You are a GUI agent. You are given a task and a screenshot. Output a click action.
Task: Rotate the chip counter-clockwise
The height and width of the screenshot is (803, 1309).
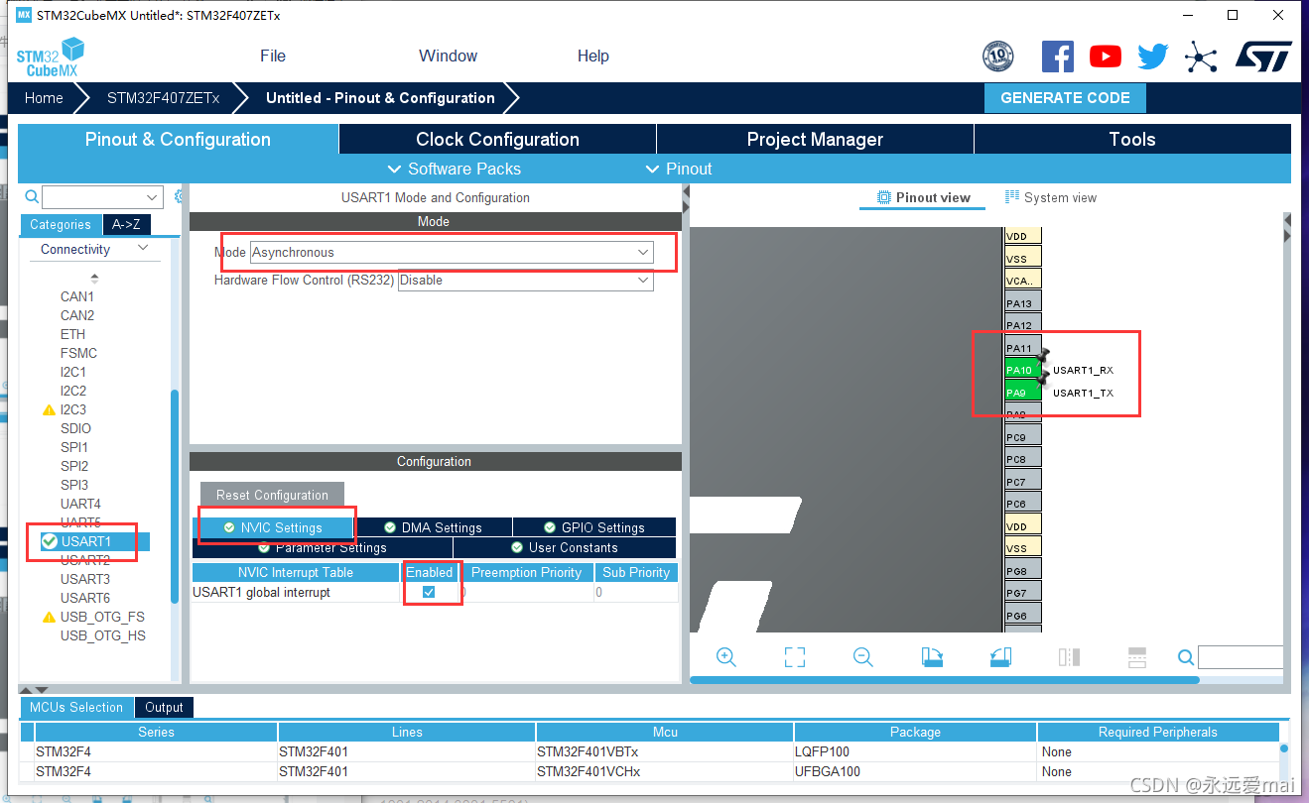coord(1000,656)
